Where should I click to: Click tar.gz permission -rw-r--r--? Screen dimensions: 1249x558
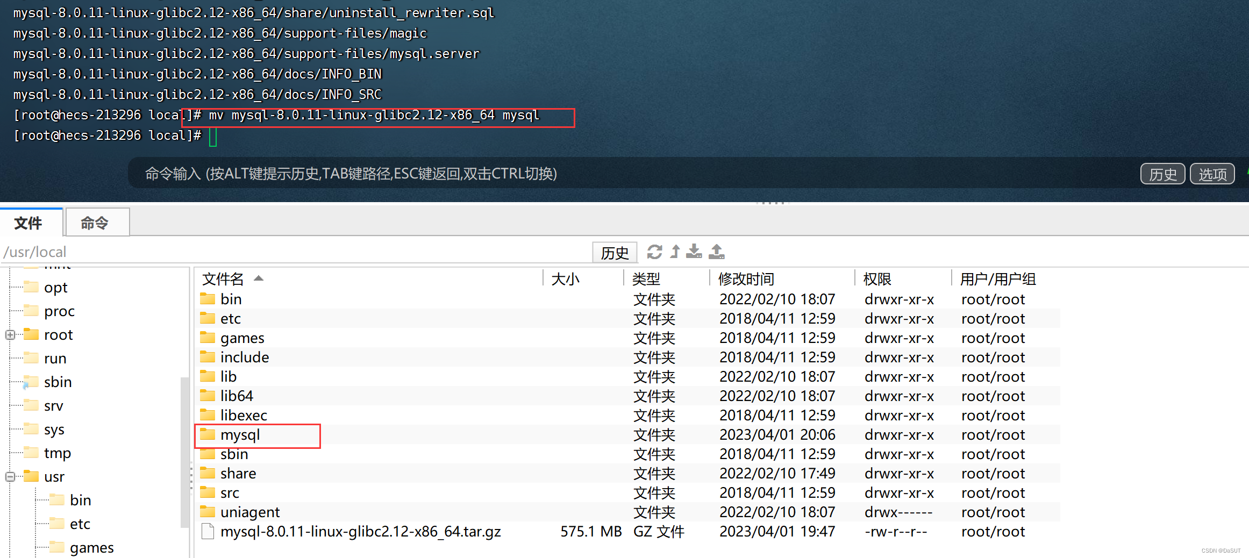(x=896, y=531)
